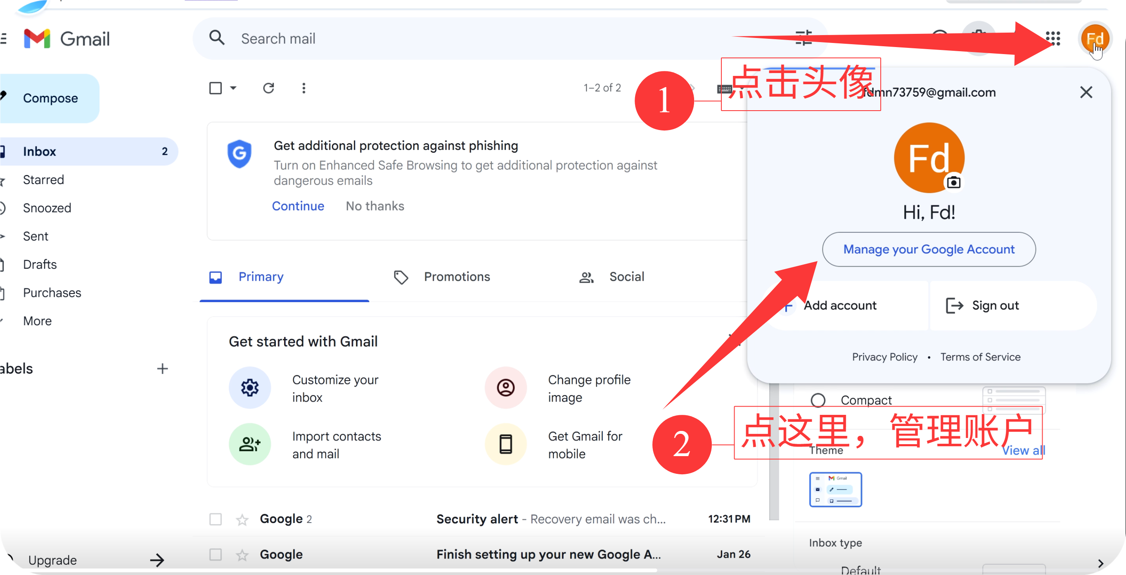The width and height of the screenshot is (1126, 575).
Task: Open the three-dot more options menu
Action: (x=304, y=88)
